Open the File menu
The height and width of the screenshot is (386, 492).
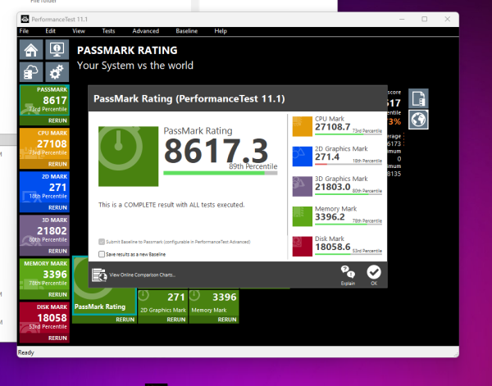click(24, 31)
